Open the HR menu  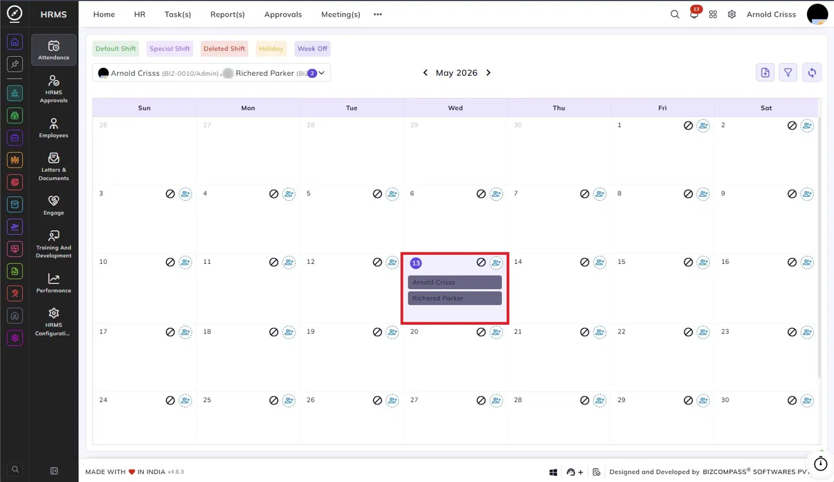[x=140, y=14]
